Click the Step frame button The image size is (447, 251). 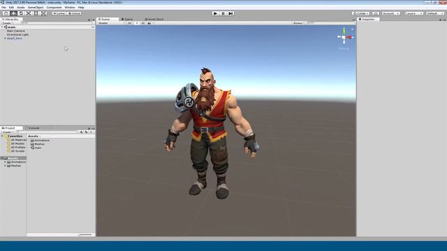[230, 13]
